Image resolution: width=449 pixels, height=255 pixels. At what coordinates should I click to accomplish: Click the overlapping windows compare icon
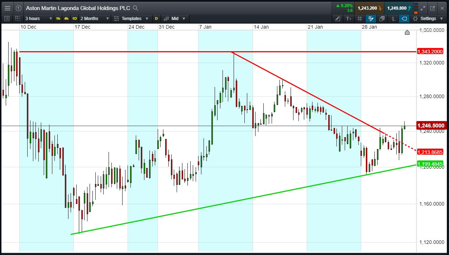382,19
